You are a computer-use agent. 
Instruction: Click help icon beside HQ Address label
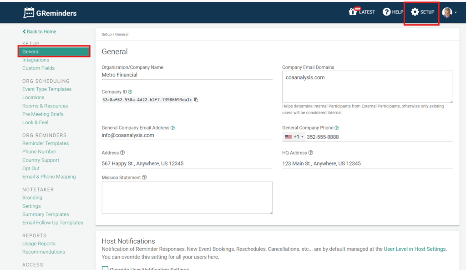point(311,153)
